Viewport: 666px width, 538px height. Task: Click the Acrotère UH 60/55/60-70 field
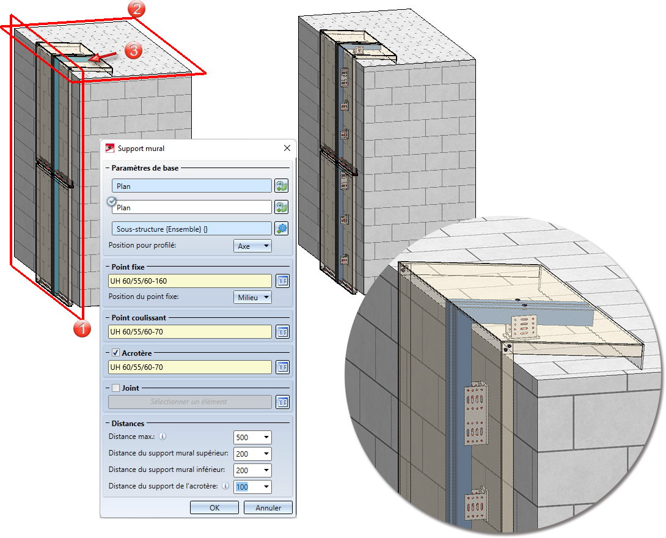click(x=190, y=367)
